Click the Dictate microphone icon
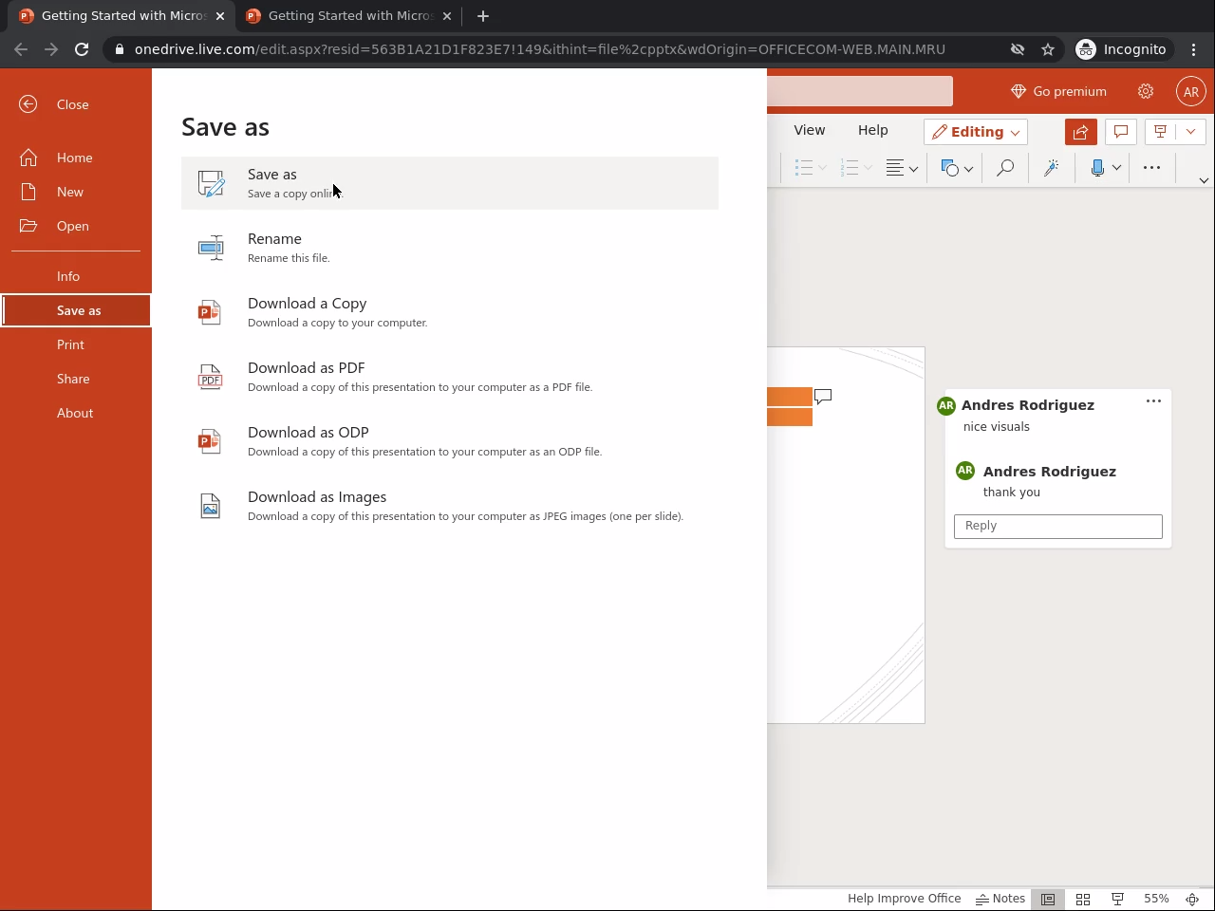Image resolution: width=1215 pixels, height=911 pixels. [x=1097, y=168]
